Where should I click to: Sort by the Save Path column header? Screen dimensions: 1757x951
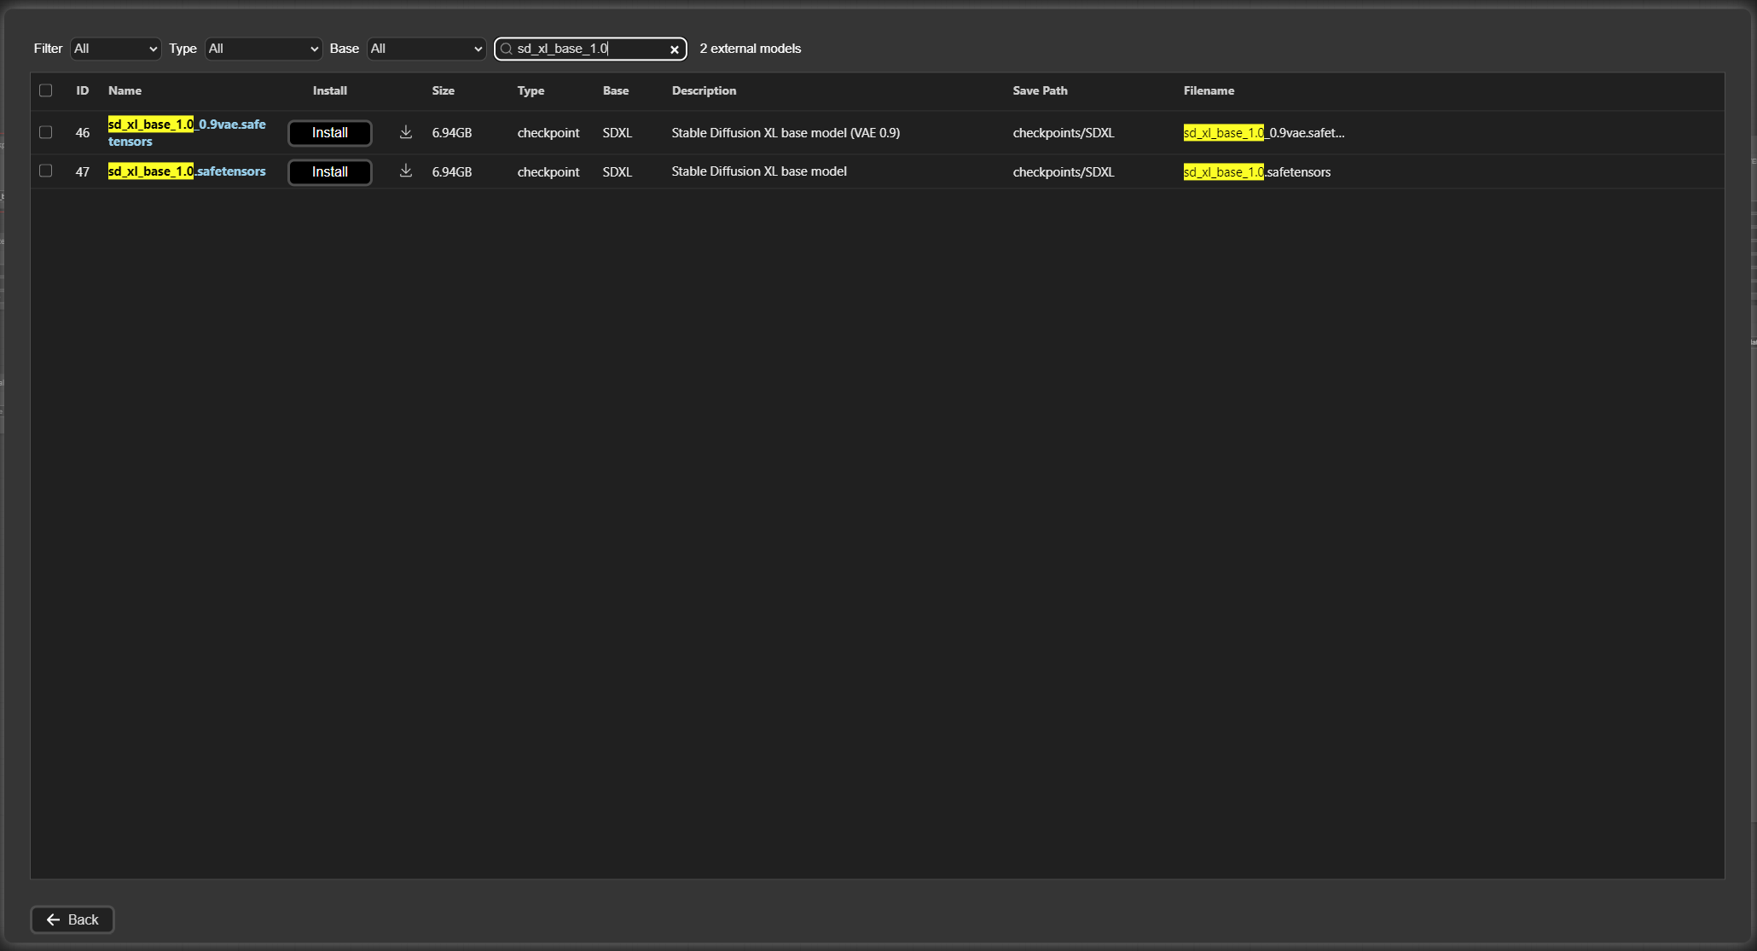click(x=1040, y=90)
